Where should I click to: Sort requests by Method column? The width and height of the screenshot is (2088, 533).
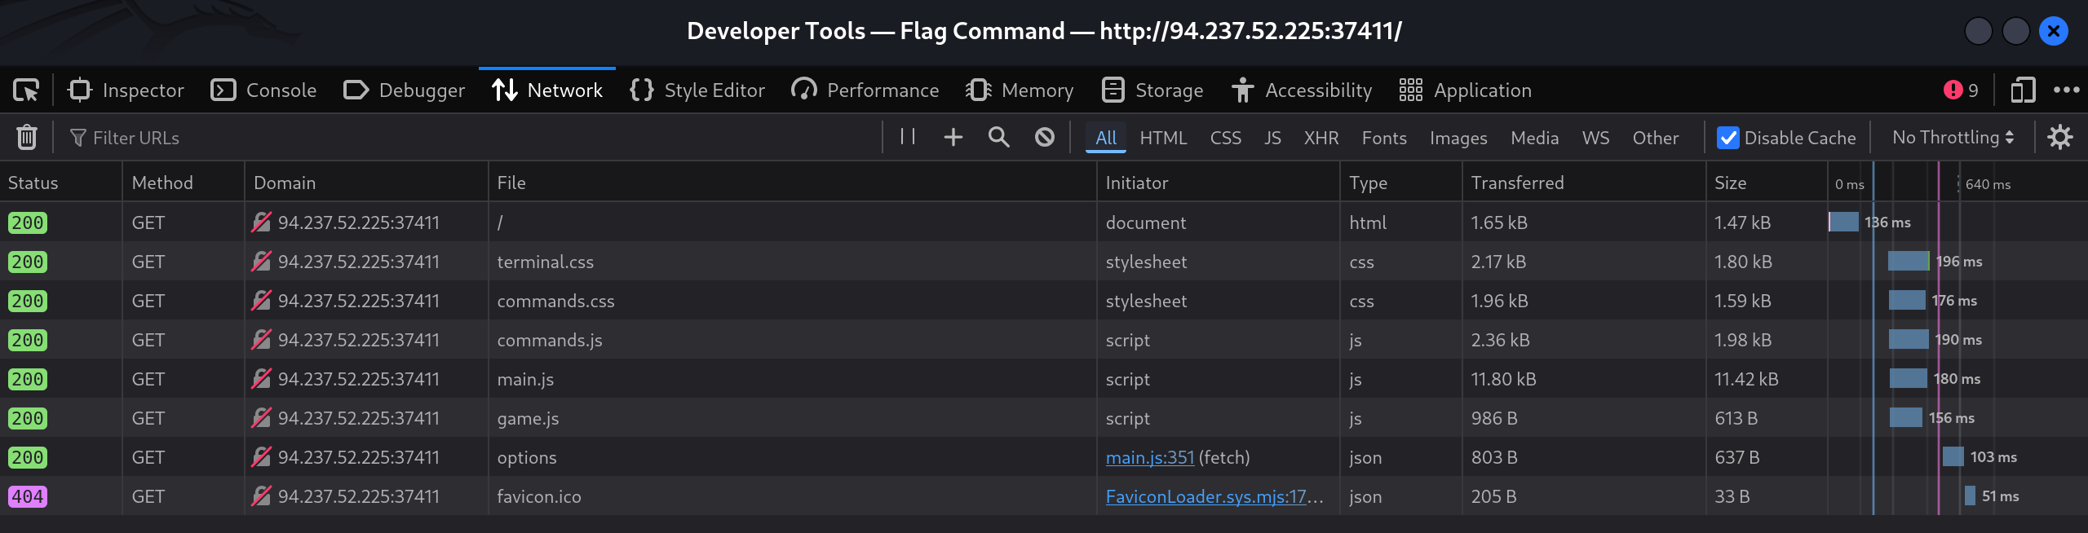point(184,183)
